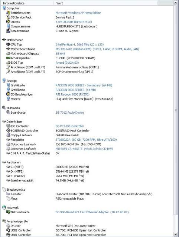Viewport: 179px width, 237px height.
Task: Select the 'C. und H. Guyens' value
Action: click(x=67, y=31)
